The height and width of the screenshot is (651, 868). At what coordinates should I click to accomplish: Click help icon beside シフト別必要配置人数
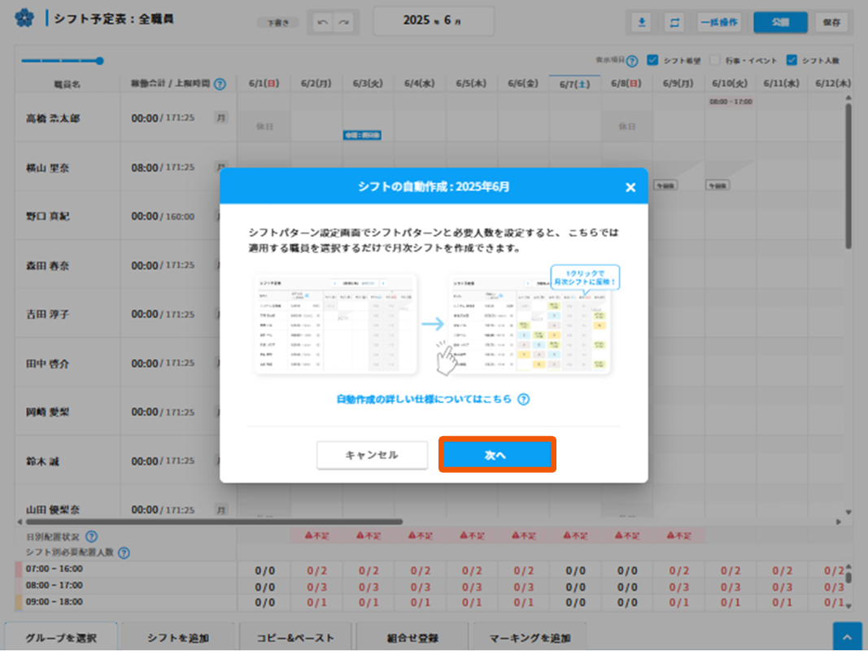tap(124, 553)
